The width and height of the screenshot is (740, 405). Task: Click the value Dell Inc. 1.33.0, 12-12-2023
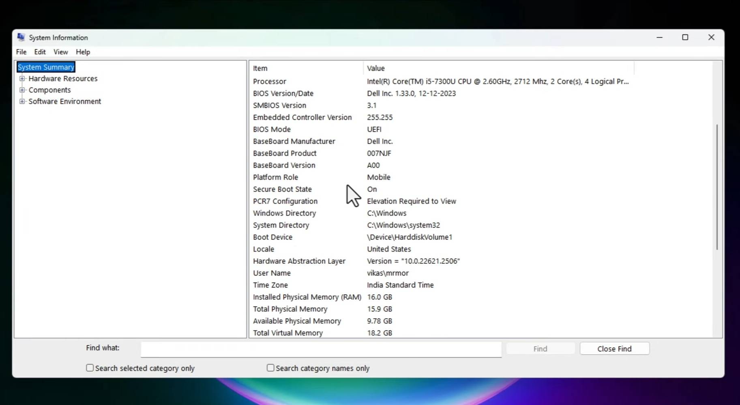(x=412, y=93)
